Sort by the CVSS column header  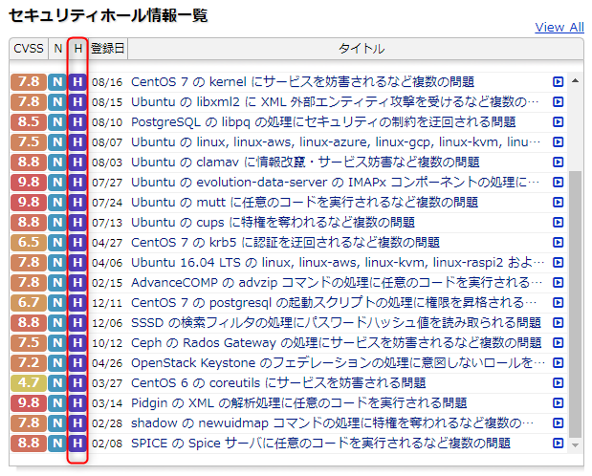[29, 49]
